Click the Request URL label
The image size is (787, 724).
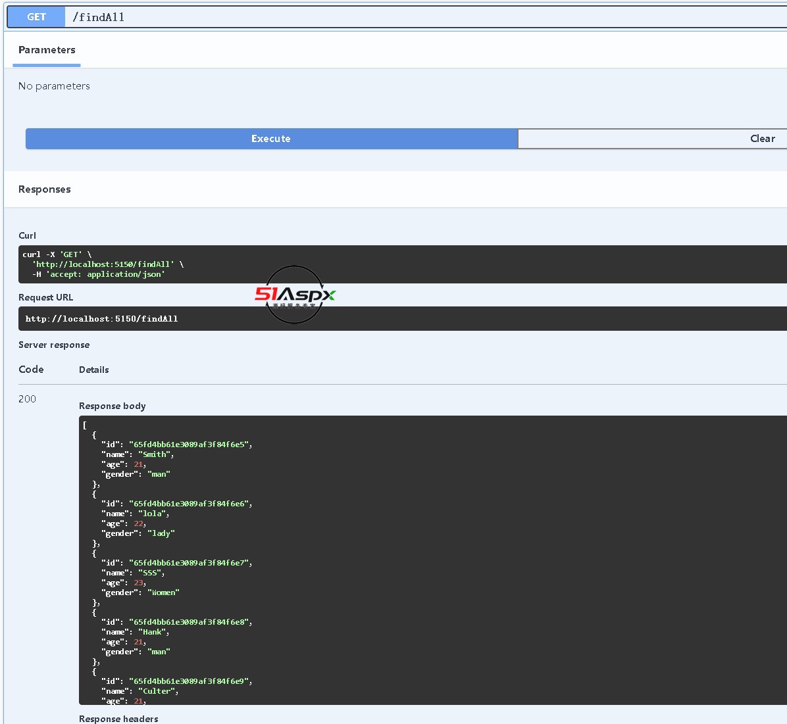[x=45, y=297]
